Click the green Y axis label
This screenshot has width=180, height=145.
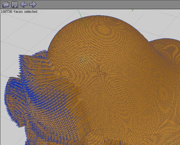(x=133, y=10)
